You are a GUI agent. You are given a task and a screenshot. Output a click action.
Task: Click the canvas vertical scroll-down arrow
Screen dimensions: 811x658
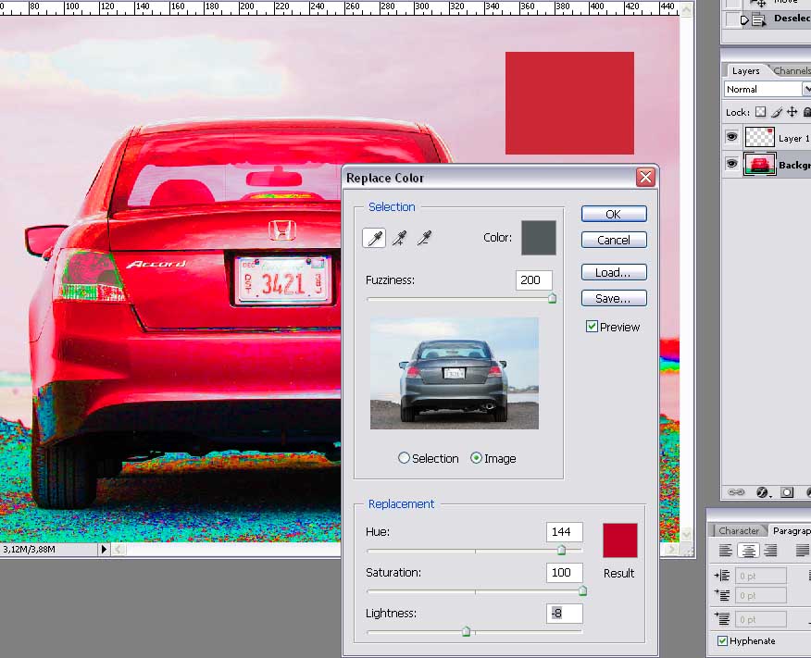[686, 534]
